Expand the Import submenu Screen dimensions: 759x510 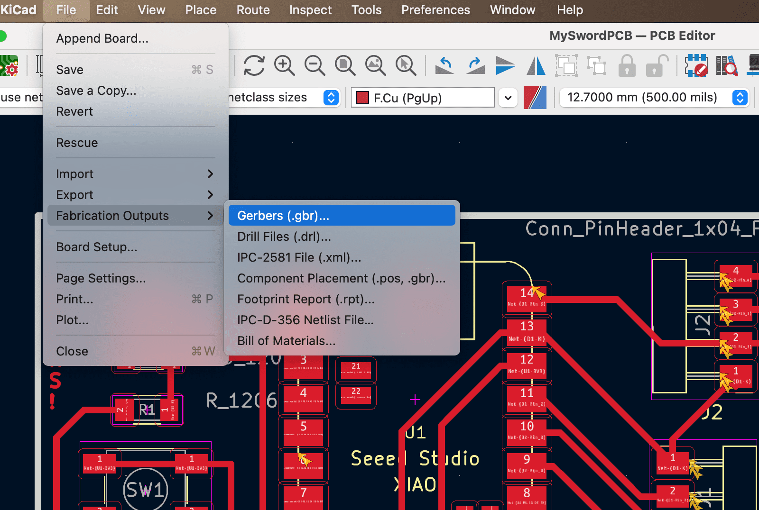135,174
